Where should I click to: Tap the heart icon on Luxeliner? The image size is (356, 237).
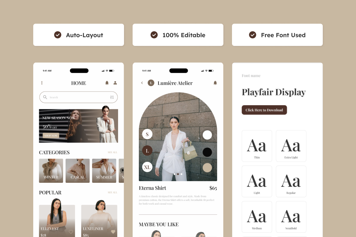[x=113, y=232]
